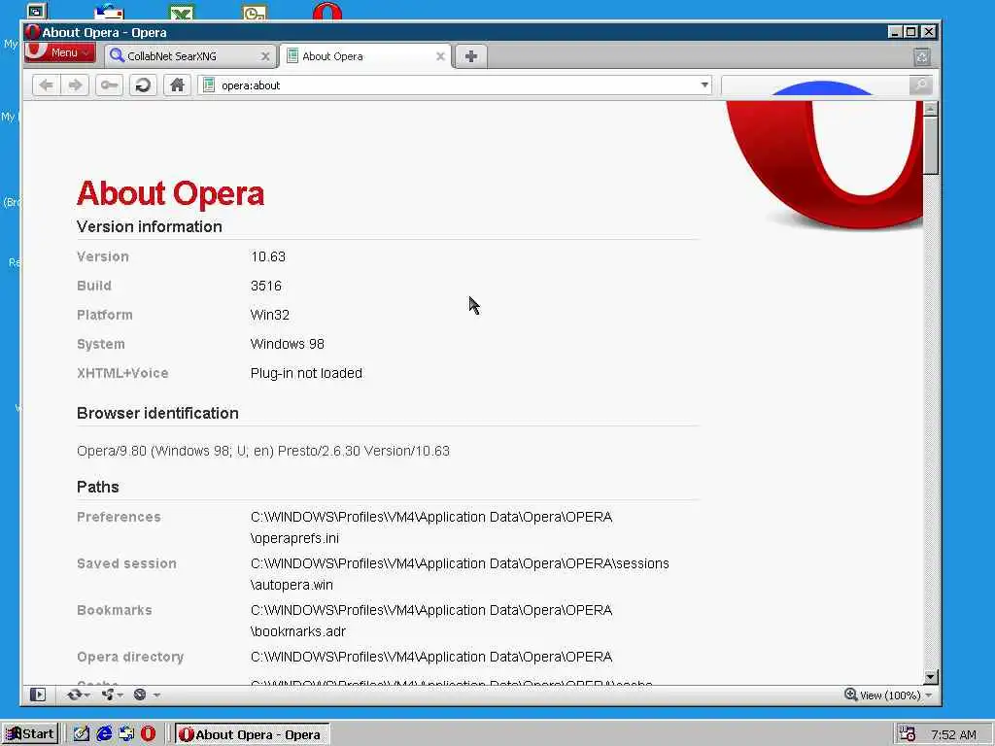The width and height of the screenshot is (995, 746).
Task: Select the Opera desktop shortcut icon
Action: click(x=327, y=11)
